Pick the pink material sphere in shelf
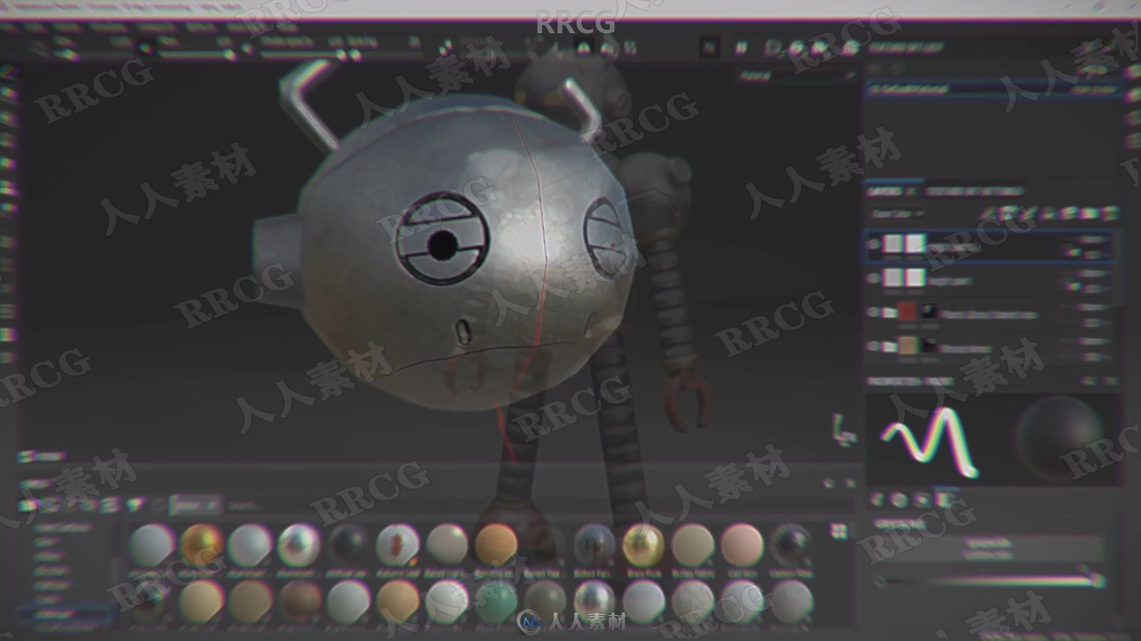Screen dimensions: 1141x641 pos(742,545)
